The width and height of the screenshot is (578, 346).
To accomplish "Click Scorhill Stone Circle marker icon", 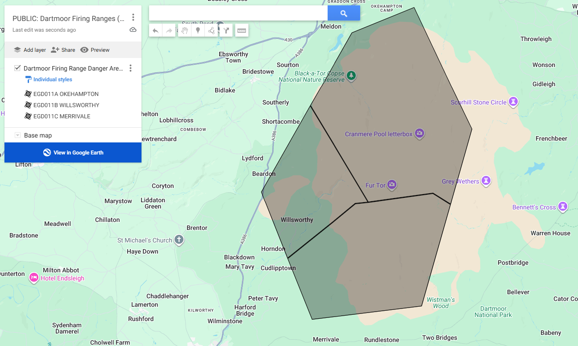I will pos(513,102).
